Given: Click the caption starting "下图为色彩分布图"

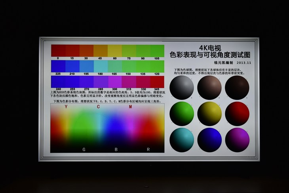Looking at the screenshot, I should (x=107, y=101).
